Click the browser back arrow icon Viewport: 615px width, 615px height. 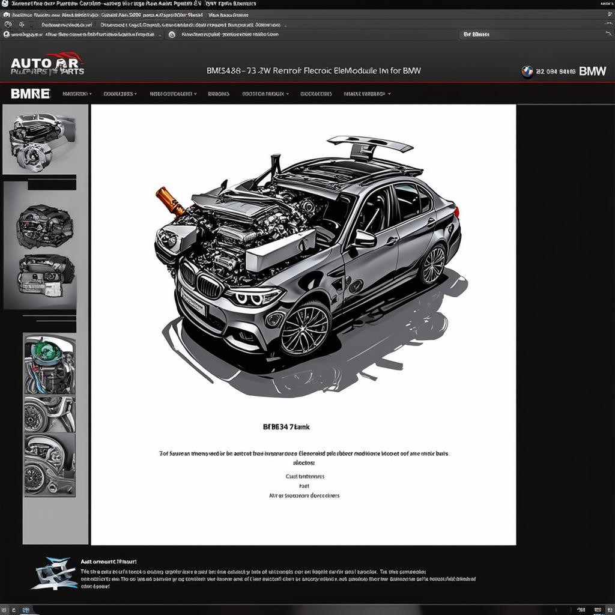point(8,25)
